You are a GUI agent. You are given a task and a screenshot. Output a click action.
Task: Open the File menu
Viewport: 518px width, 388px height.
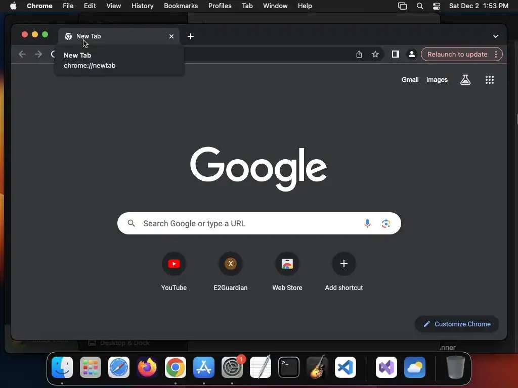68,6
